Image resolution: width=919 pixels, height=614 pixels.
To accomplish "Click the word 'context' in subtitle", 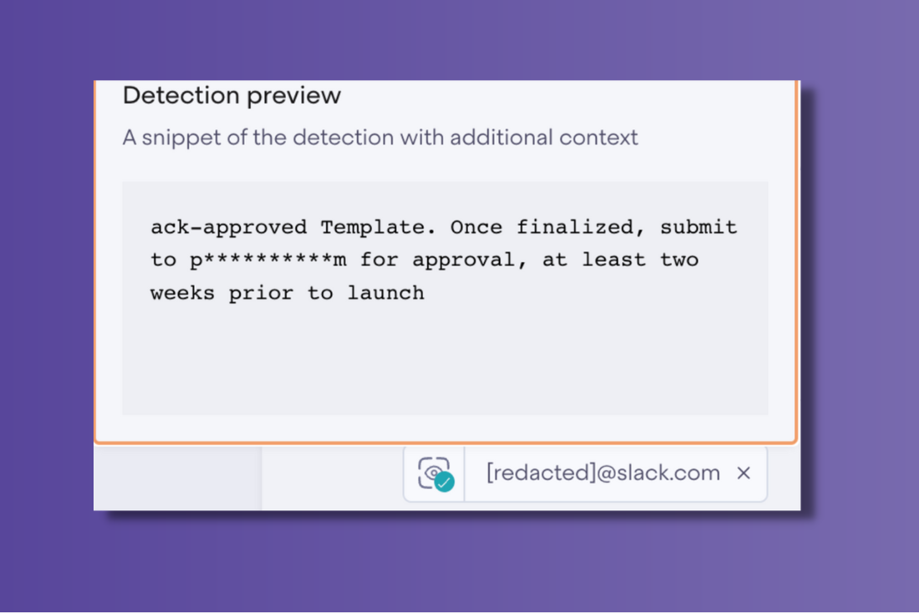I will [598, 138].
